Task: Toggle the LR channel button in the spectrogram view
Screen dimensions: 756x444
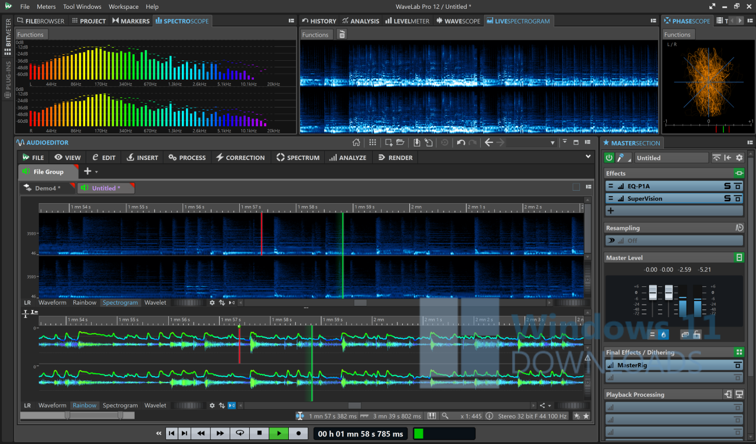Action: (27, 302)
